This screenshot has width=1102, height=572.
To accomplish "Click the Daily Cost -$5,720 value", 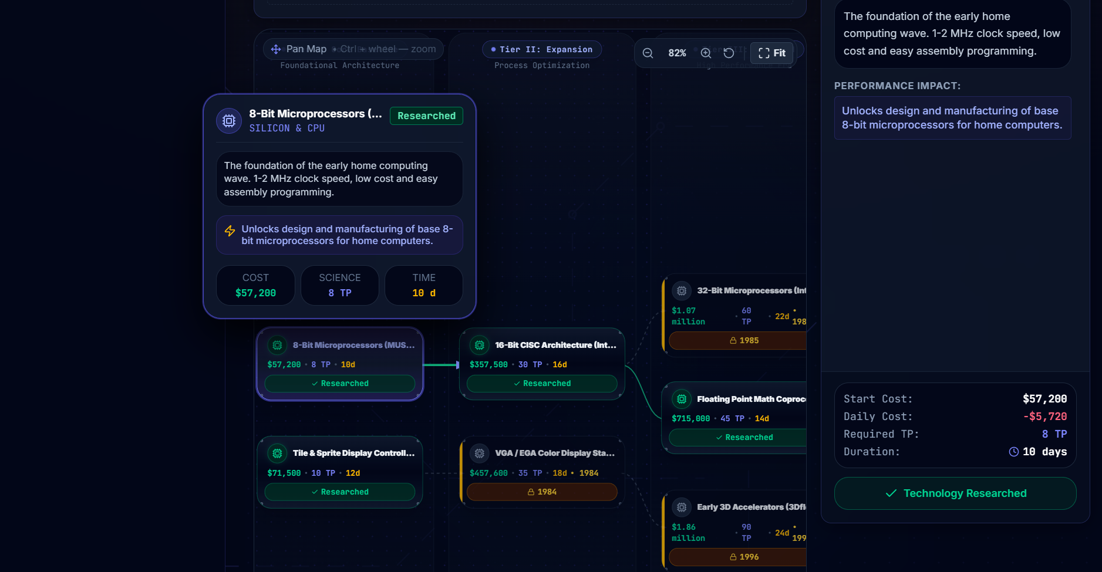I will pyautogui.click(x=1045, y=417).
